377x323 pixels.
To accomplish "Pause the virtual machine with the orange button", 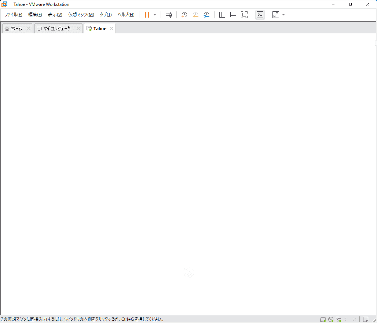I will pos(147,15).
